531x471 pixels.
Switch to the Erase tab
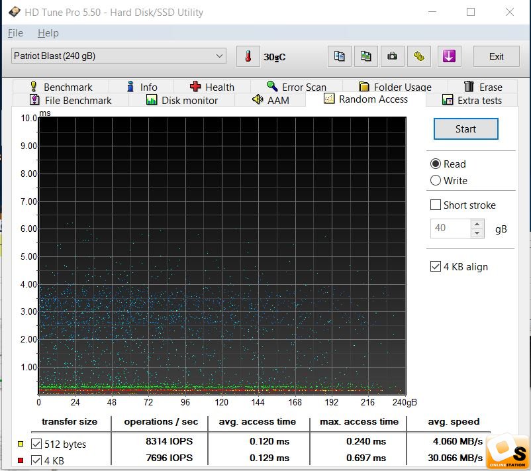pyautogui.click(x=483, y=87)
